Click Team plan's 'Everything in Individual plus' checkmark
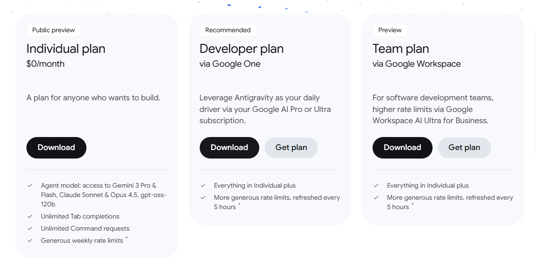This screenshot has width=536, height=266. (376, 185)
